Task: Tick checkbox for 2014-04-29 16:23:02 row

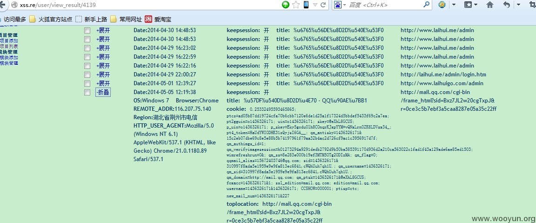Action: coord(87,48)
